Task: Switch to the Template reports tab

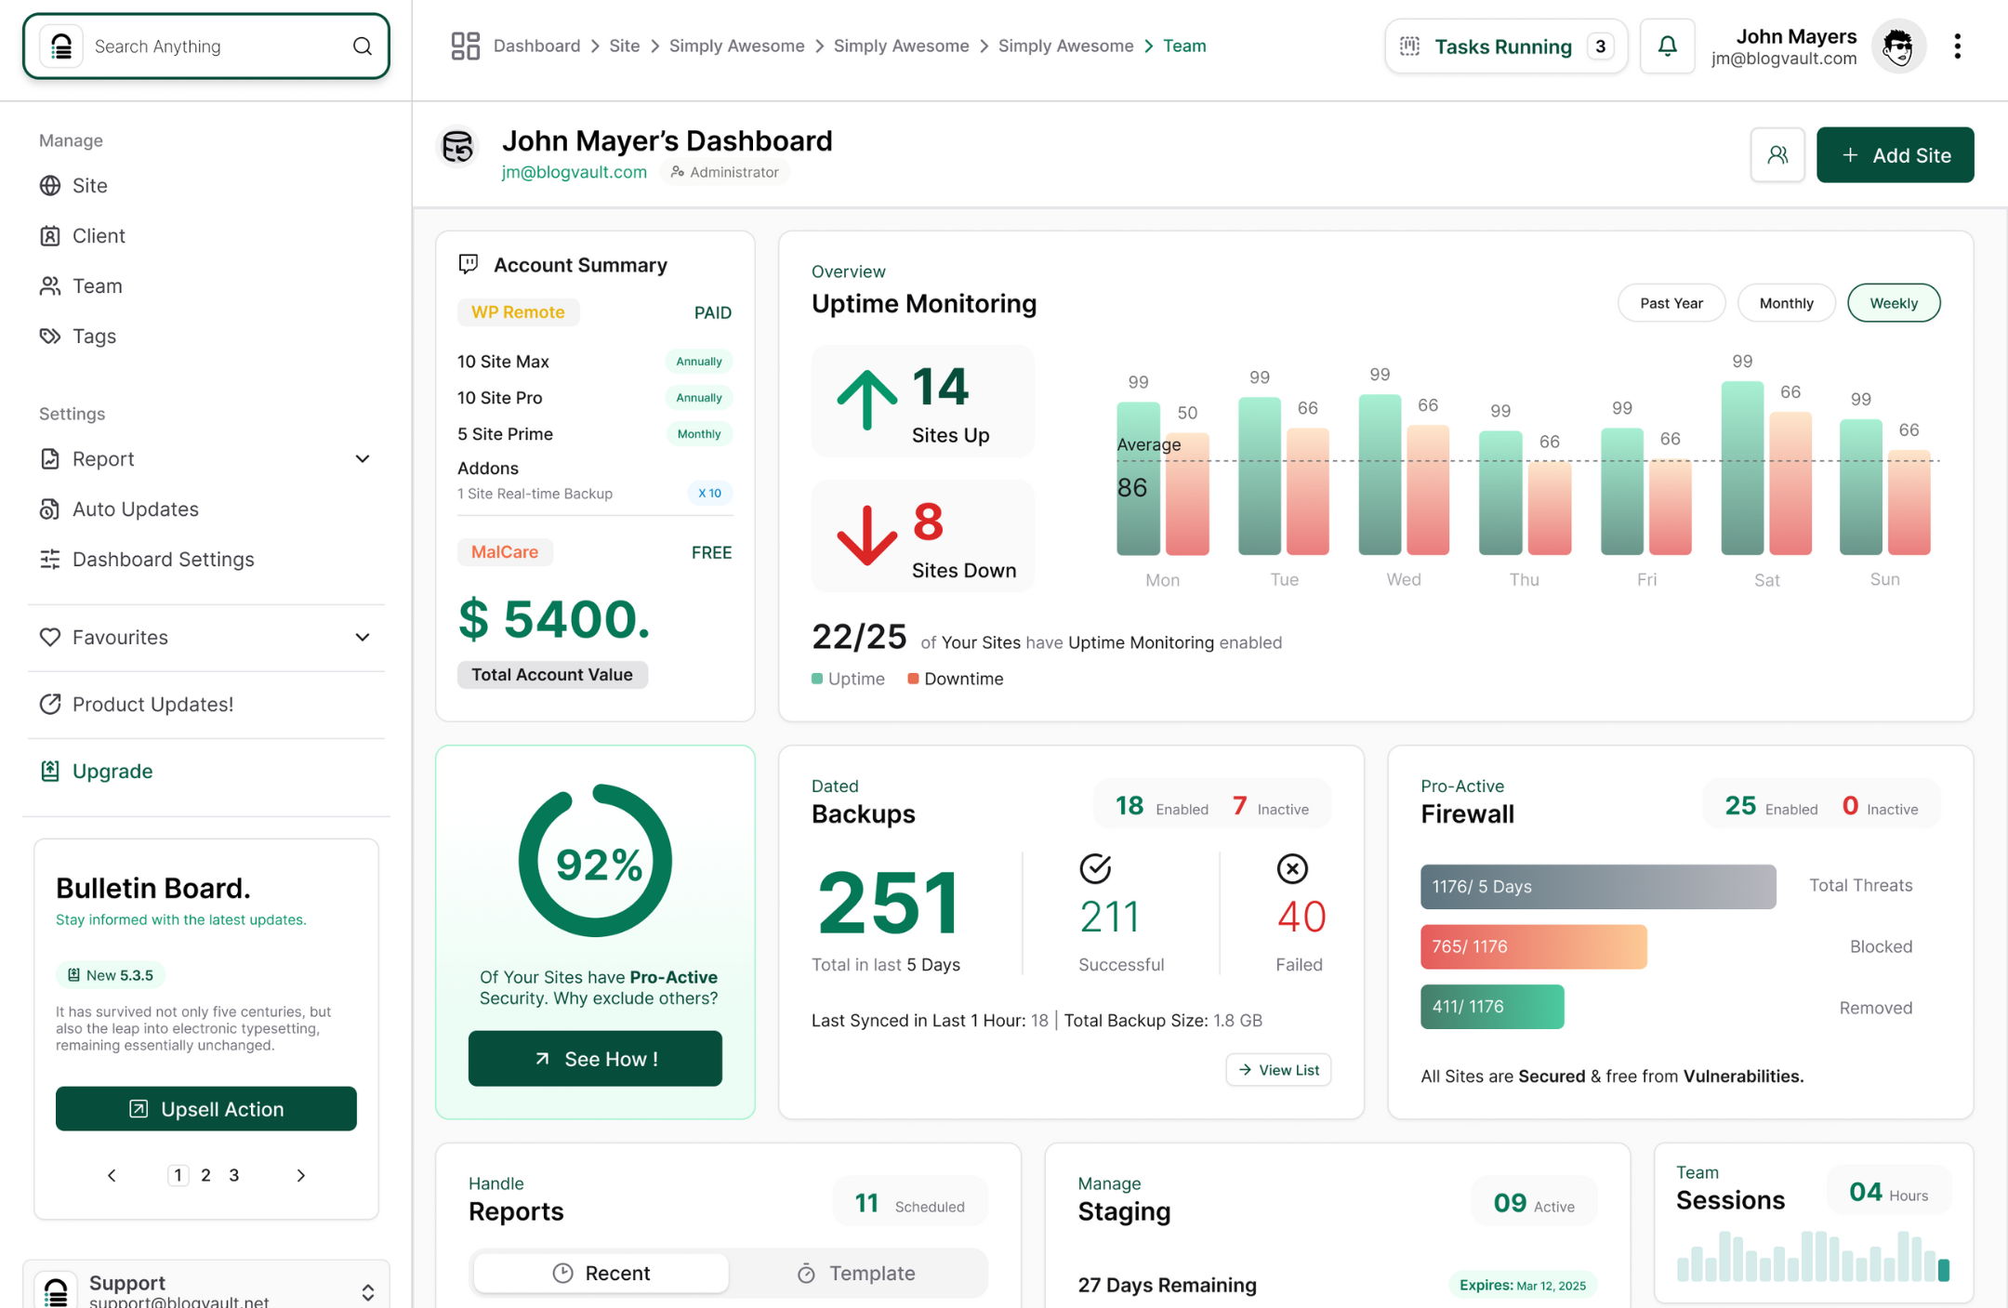Action: pyautogui.click(x=856, y=1273)
